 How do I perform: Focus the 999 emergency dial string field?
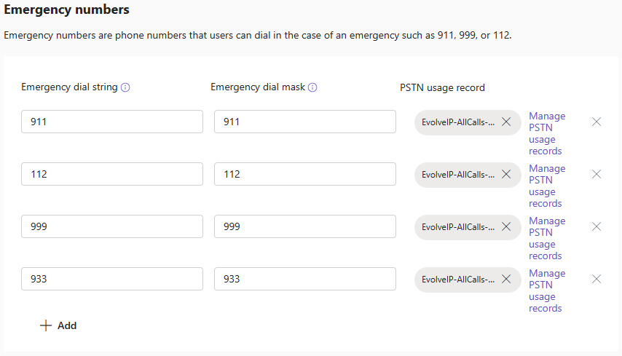click(111, 226)
